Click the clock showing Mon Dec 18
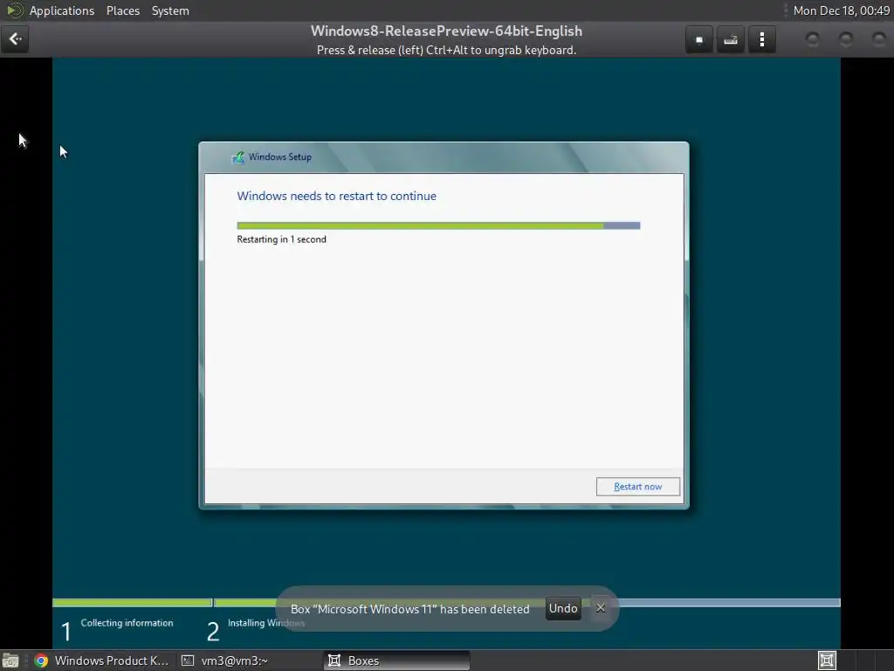Screen dimensions: 894x671 pos(842,10)
